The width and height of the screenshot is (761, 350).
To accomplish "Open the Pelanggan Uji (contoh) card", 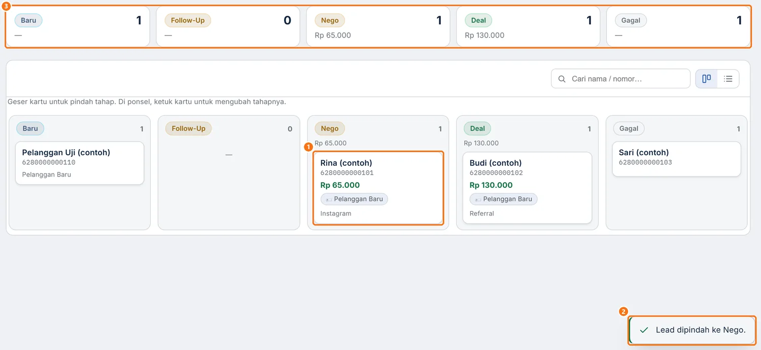I will [80, 163].
